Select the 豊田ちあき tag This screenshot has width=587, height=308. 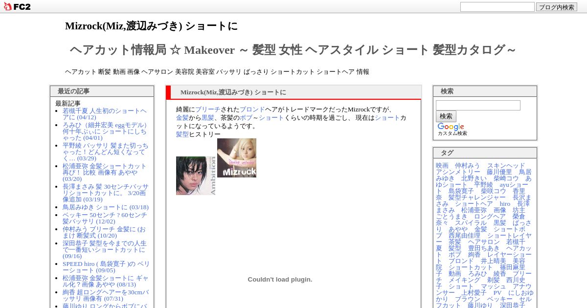point(483,248)
